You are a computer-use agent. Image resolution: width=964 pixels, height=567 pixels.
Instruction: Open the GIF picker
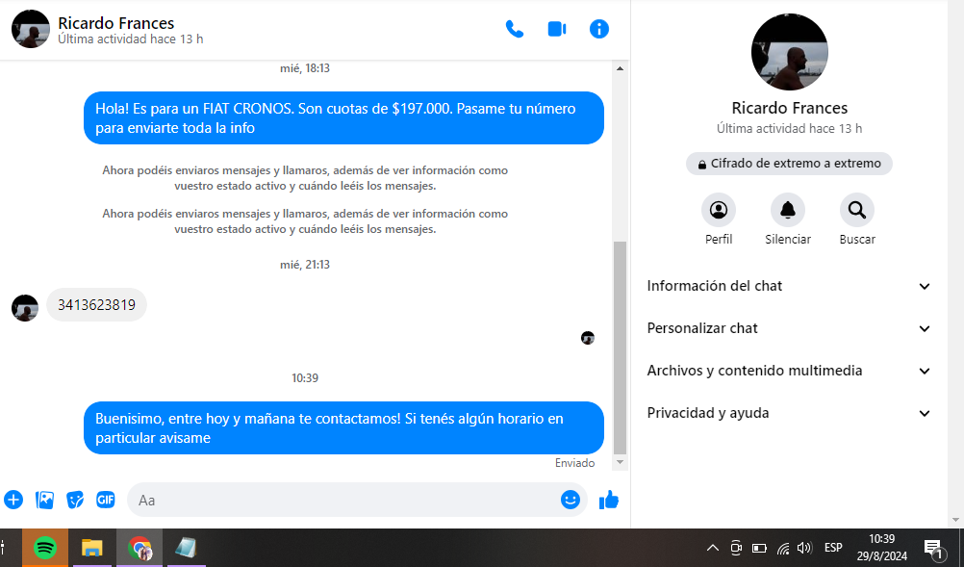[x=106, y=500]
